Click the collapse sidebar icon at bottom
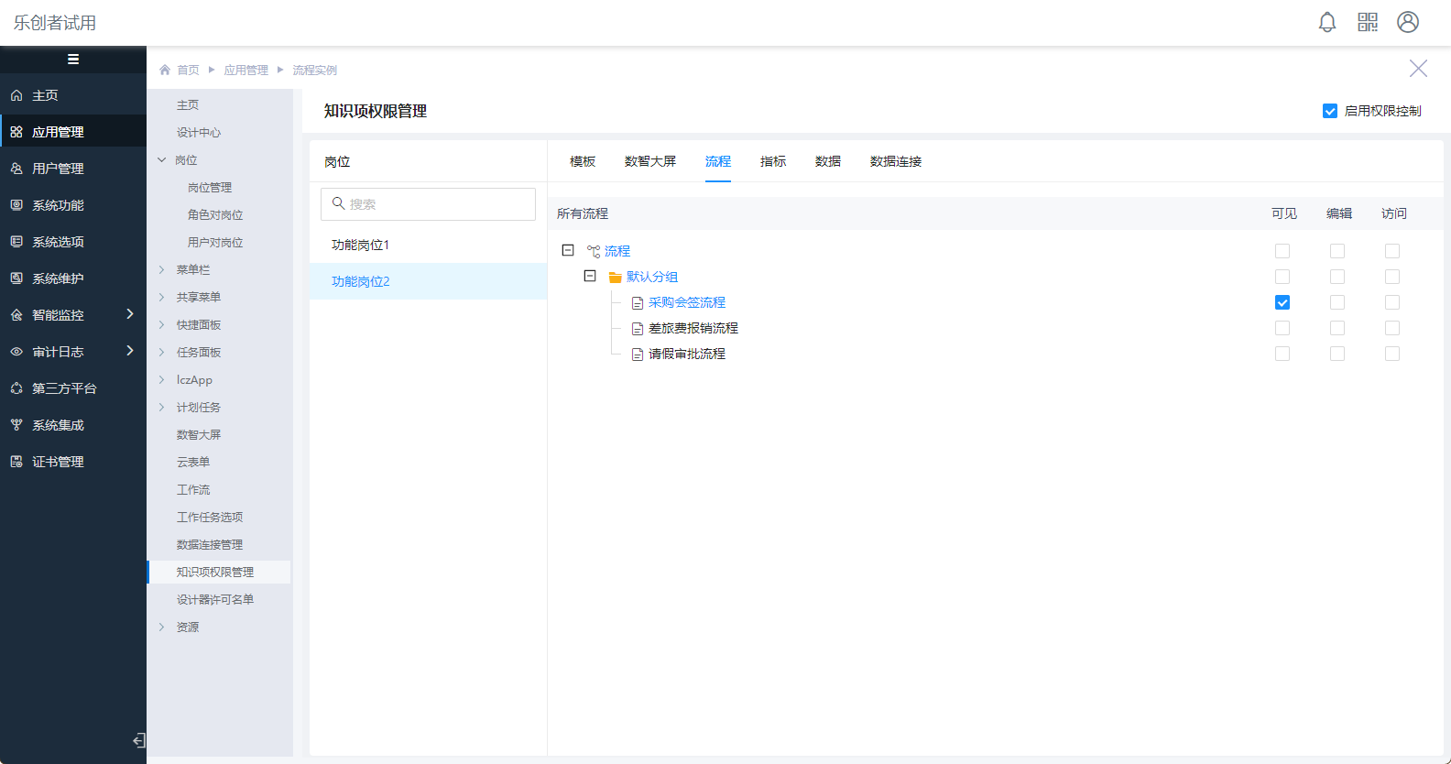1451x764 pixels. pyautogui.click(x=138, y=740)
